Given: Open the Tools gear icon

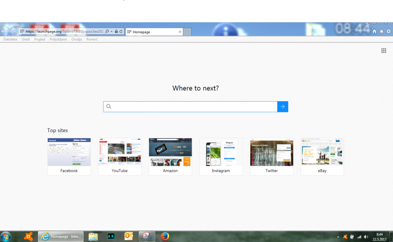Looking at the screenshot, I should [388, 32].
